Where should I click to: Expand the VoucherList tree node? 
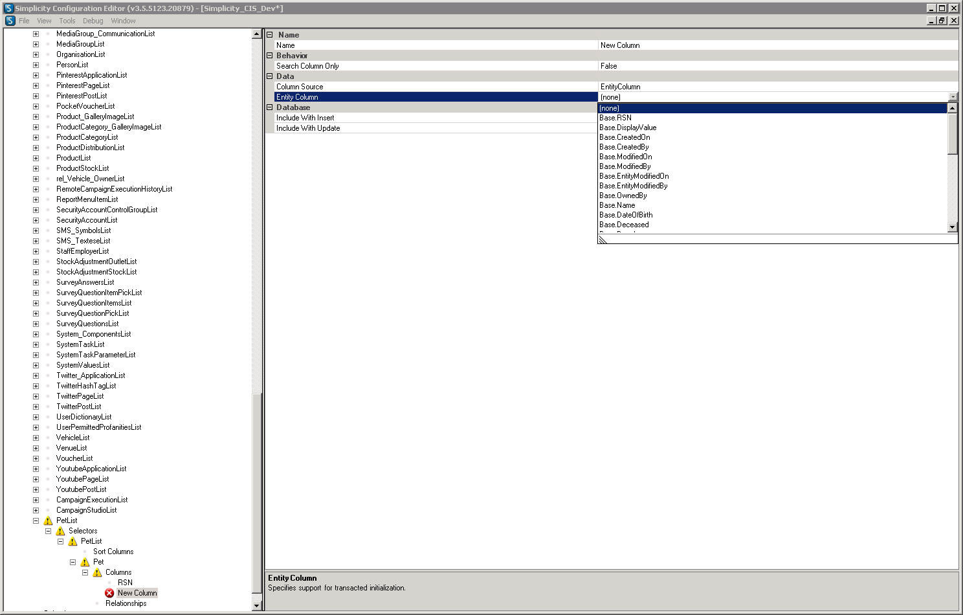[36, 458]
